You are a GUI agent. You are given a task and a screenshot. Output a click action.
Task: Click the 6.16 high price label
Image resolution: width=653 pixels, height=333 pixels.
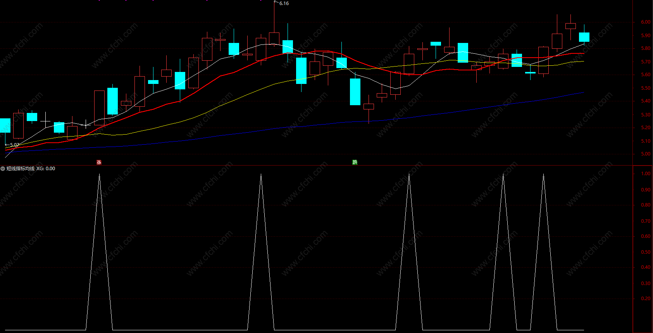(284, 3)
